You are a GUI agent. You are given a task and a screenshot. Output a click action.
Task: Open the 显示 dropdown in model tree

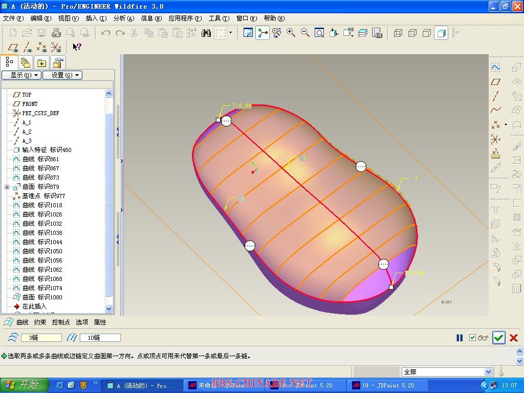pos(21,75)
